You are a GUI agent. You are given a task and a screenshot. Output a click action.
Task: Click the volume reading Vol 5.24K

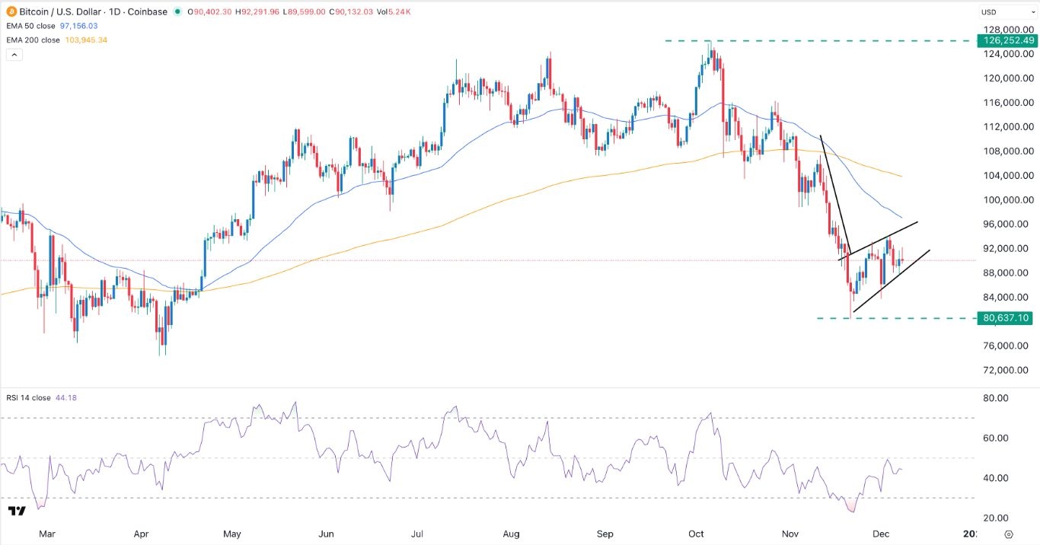(x=395, y=11)
